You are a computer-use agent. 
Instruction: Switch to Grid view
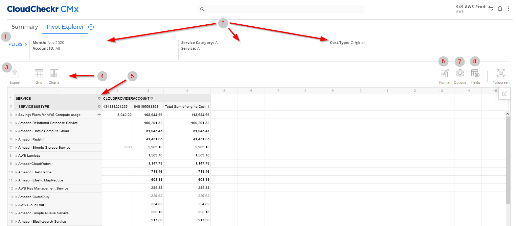tap(39, 73)
